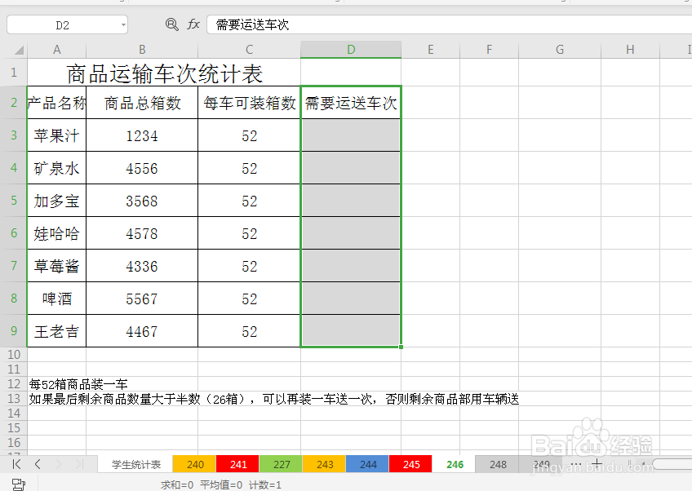692x491 pixels.
Task: Click the 商品总箱数 header cell
Action: tap(142, 102)
